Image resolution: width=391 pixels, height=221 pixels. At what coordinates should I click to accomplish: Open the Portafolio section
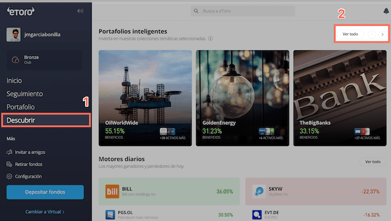tap(21, 107)
